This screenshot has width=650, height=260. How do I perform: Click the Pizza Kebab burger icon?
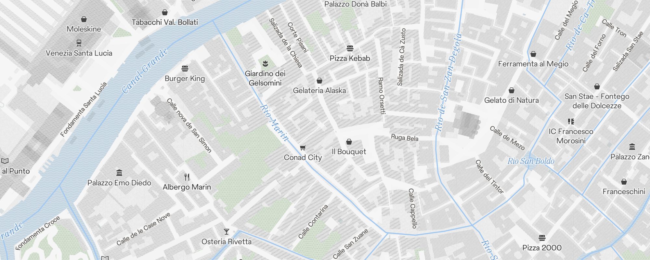coord(350,48)
